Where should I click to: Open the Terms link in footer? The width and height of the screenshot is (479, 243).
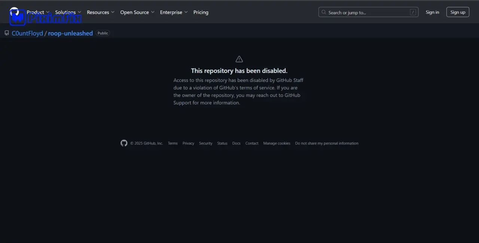173,143
